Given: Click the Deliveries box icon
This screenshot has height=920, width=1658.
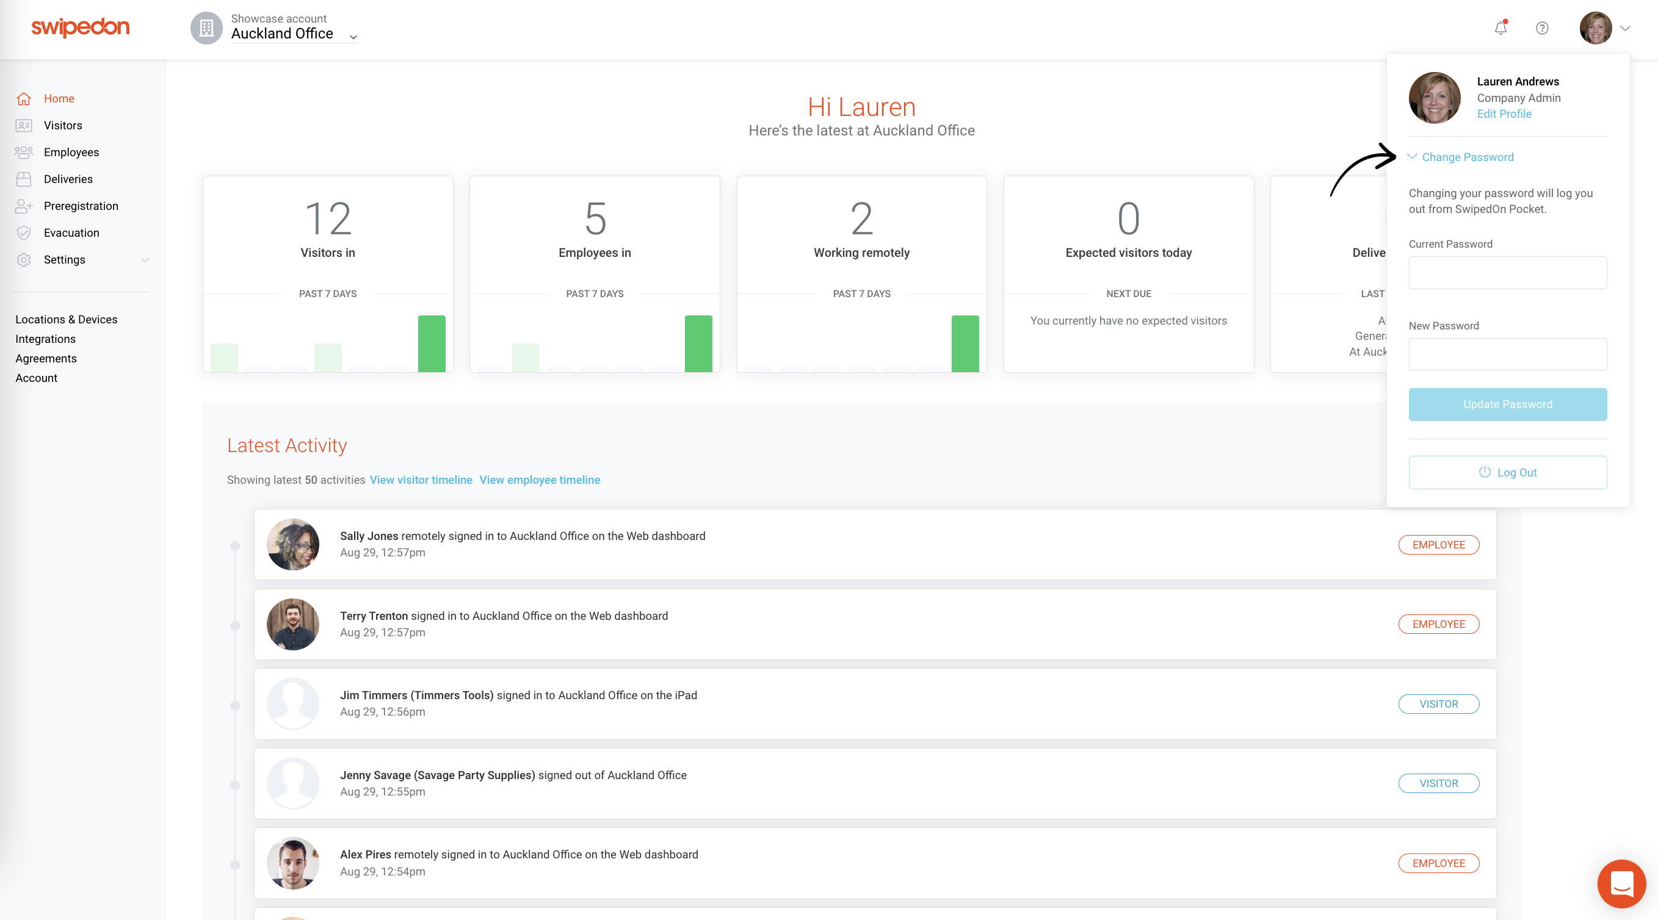Looking at the screenshot, I should pyautogui.click(x=24, y=179).
